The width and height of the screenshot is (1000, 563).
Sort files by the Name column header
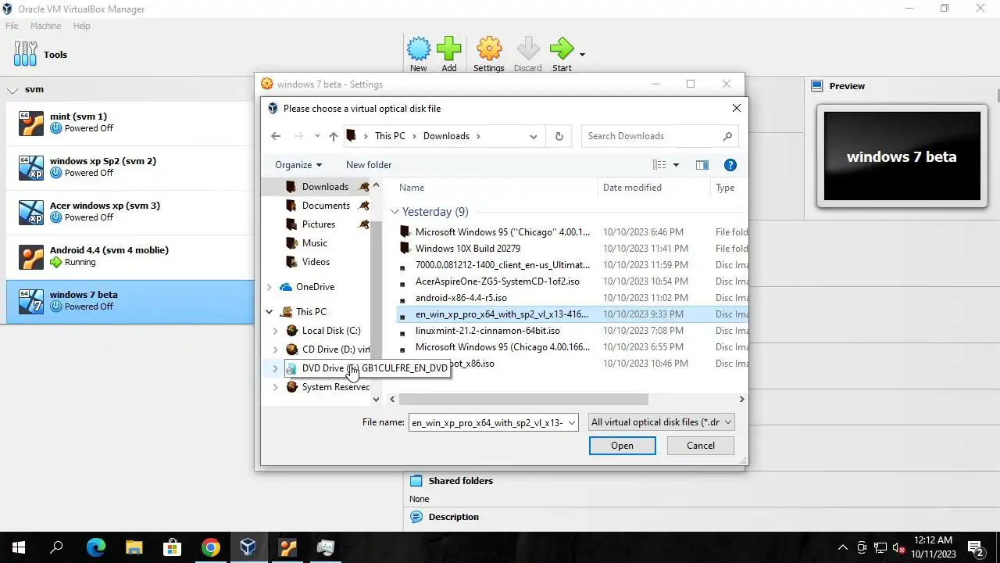[412, 188]
